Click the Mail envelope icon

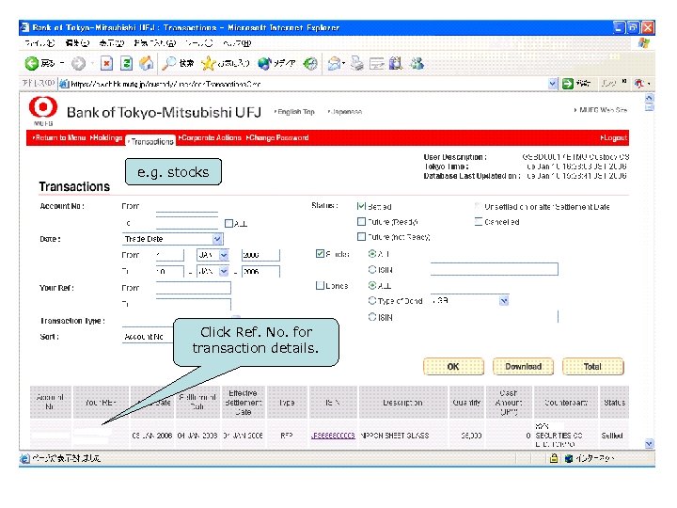[334, 64]
